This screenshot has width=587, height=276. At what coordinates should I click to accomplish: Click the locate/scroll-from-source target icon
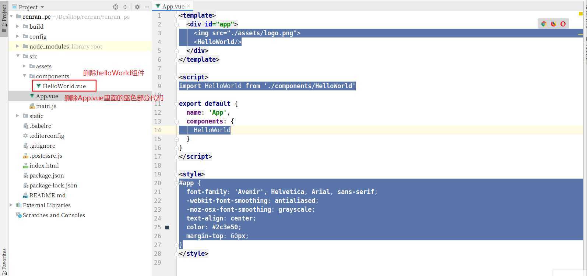coord(116,7)
